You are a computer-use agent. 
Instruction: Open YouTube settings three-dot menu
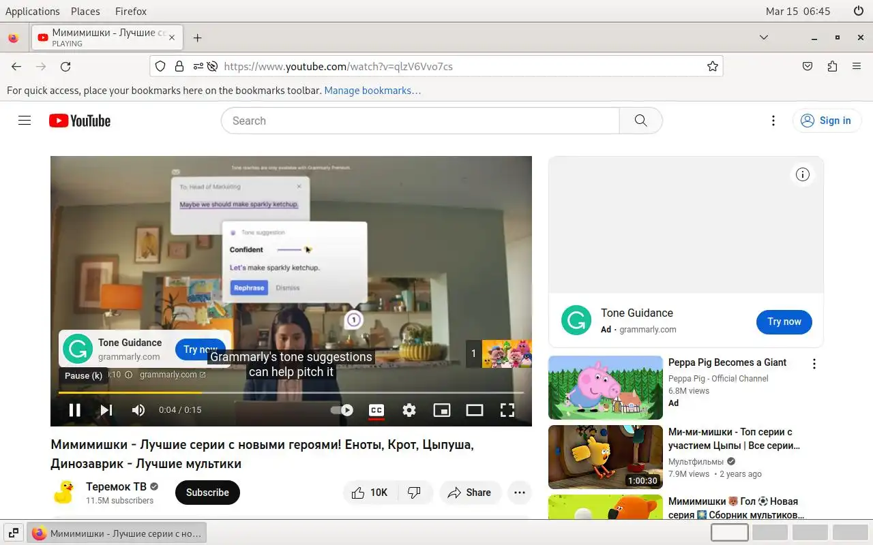tap(773, 121)
